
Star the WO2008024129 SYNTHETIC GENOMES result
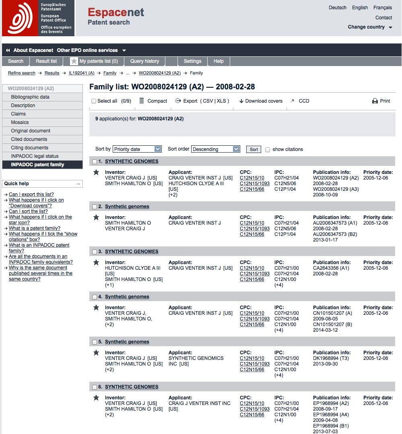pos(96,172)
